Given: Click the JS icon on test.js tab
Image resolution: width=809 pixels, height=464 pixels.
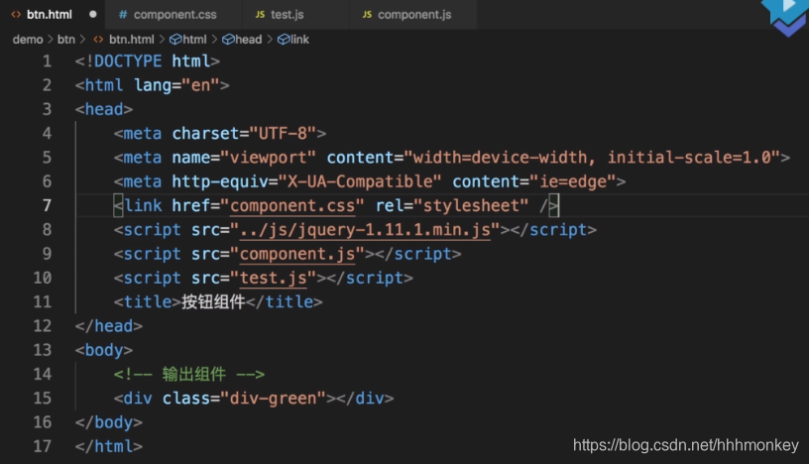Looking at the screenshot, I should tap(260, 15).
